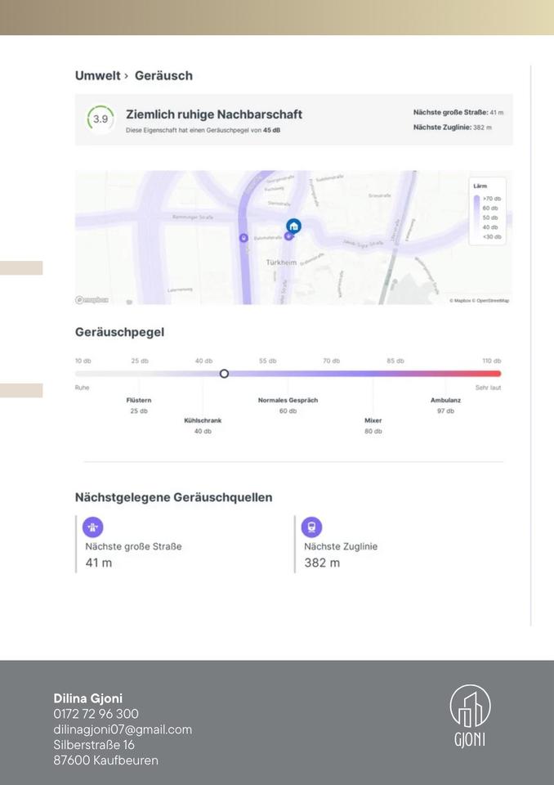The height and width of the screenshot is (785, 554).
Task: Click the phone number 0172 72 96 300
Action: click(x=96, y=714)
